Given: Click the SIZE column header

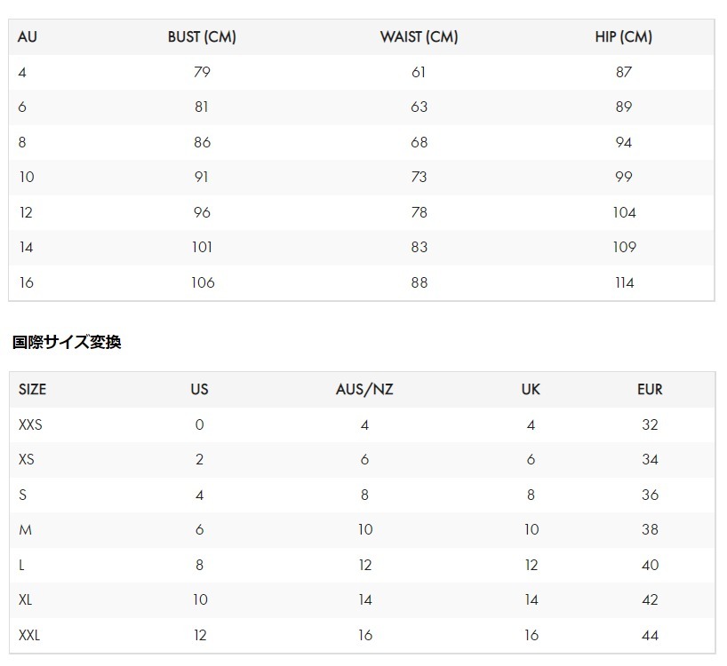Looking at the screenshot, I should point(33,390).
